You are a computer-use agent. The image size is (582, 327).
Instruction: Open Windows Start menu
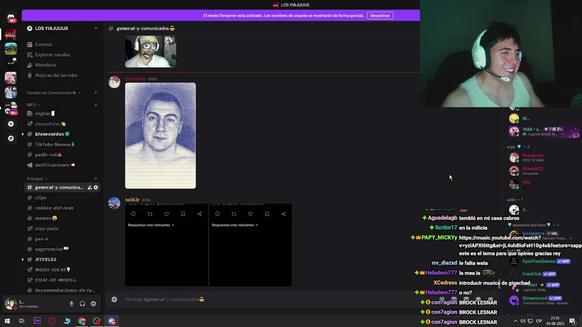[x=7, y=321]
